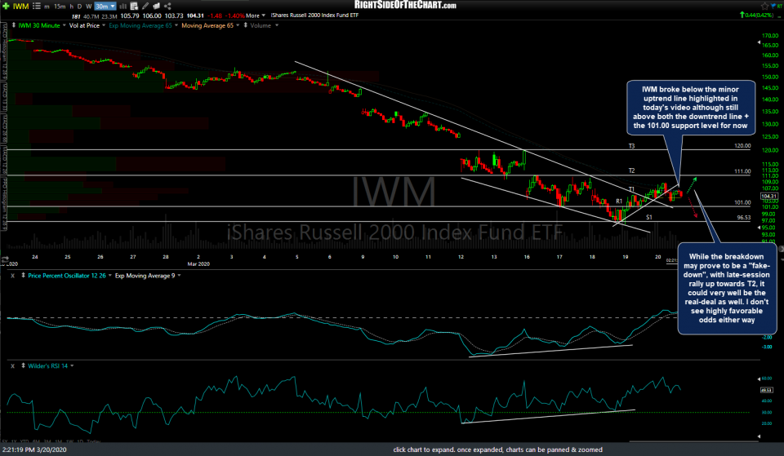Click the bar chart style icon
Image resolution: width=784 pixels, height=456 pixels.
123,6
